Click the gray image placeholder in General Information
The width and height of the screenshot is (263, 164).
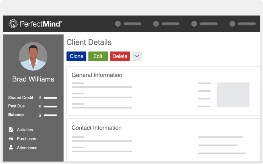point(233,95)
